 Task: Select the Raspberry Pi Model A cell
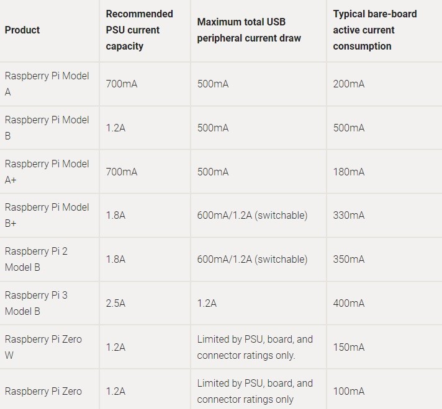click(47, 84)
